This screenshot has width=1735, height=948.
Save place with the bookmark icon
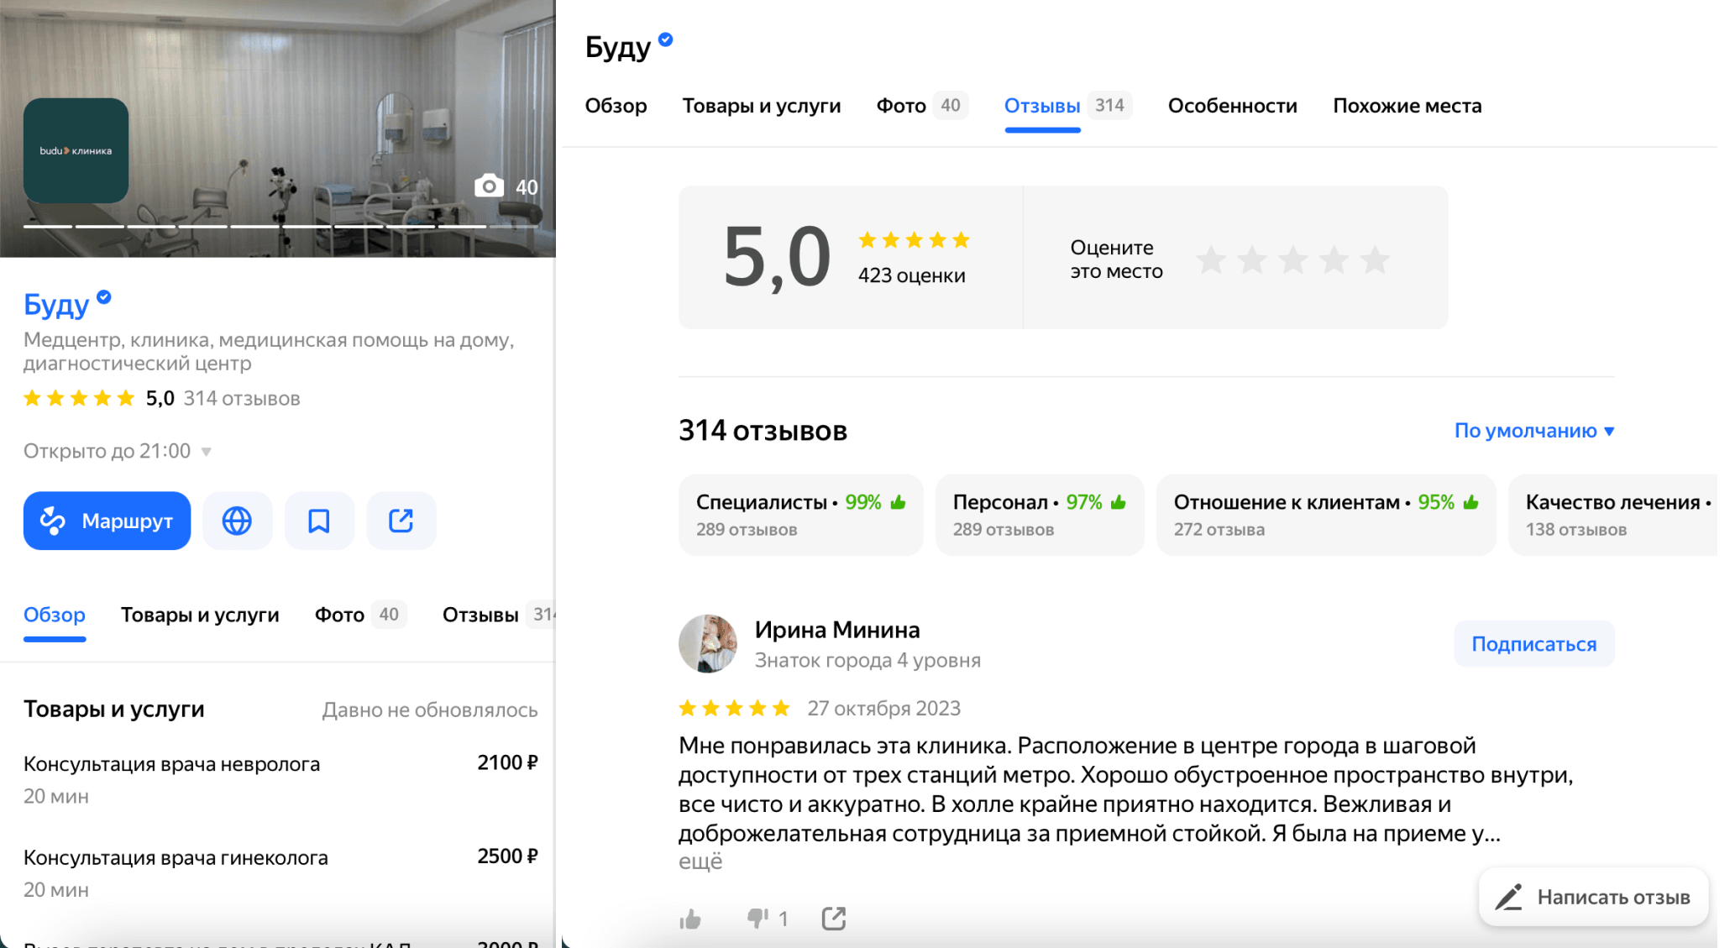[319, 521]
